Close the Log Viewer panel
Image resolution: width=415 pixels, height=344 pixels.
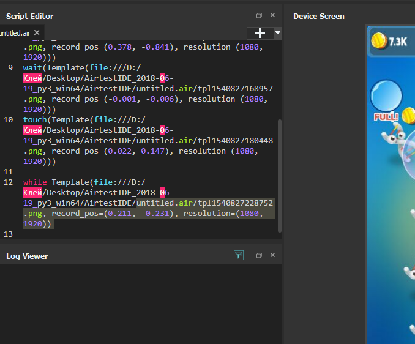[272, 255]
